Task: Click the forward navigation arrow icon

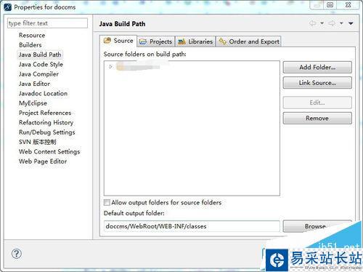Action: pos(332,23)
